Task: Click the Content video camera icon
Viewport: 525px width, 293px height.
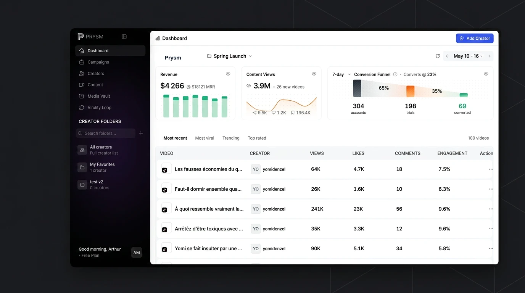Action: point(82,85)
